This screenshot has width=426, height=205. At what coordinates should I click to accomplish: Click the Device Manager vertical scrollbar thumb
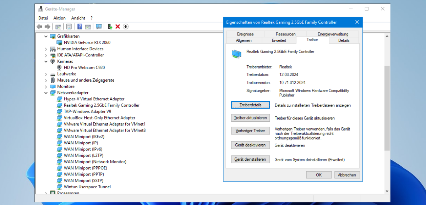tap(387, 108)
